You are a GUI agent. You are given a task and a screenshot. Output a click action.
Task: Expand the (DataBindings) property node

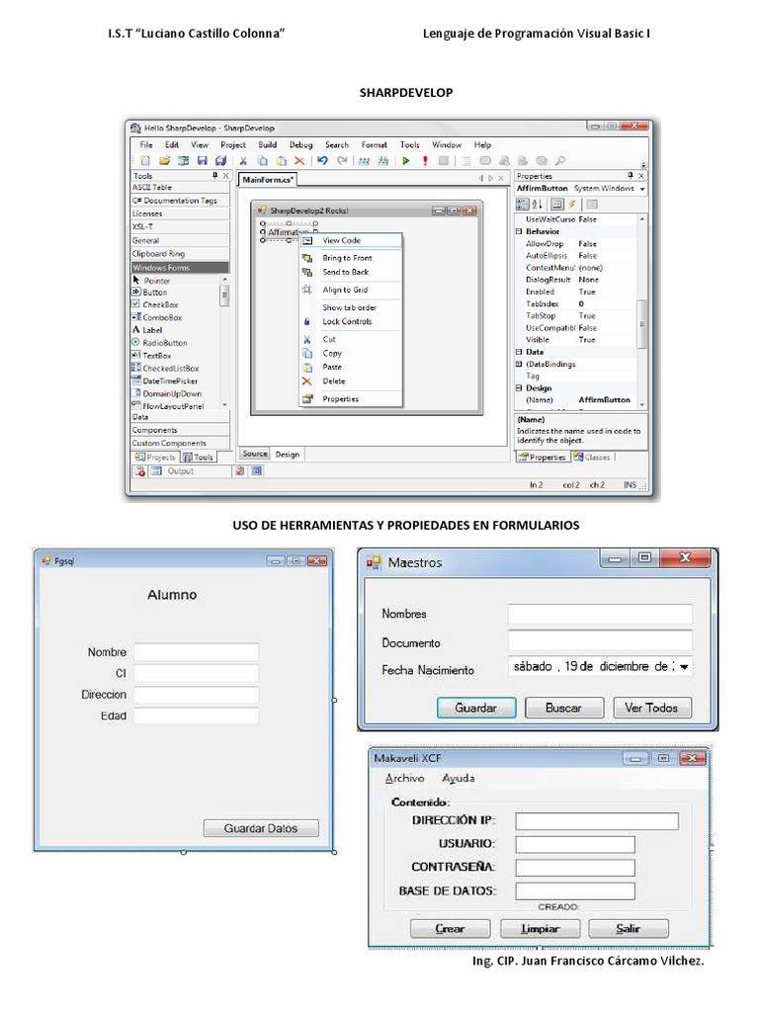click(x=518, y=364)
